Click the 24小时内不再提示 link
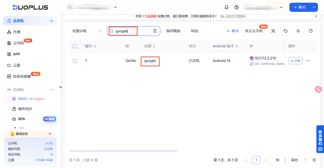This screenshot has height=168, width=324. coord(233,16)
